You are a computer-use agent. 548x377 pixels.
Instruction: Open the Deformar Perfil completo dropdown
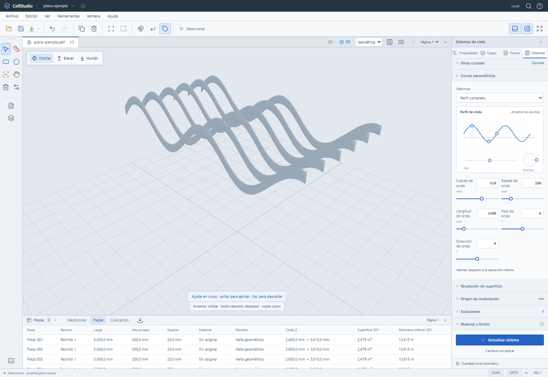pos(500,98)
